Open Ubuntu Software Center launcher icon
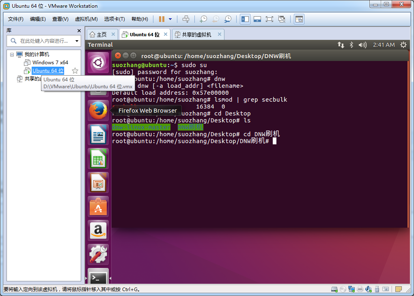This screenshot has width=414, height=296. tap(98, 207)
